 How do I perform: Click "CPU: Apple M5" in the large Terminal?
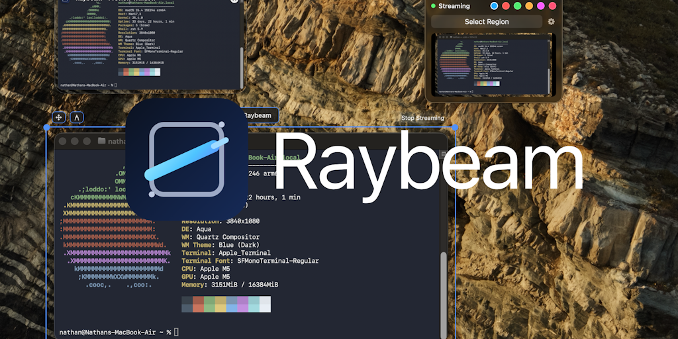pyautogui.click(x=206, y=269)
